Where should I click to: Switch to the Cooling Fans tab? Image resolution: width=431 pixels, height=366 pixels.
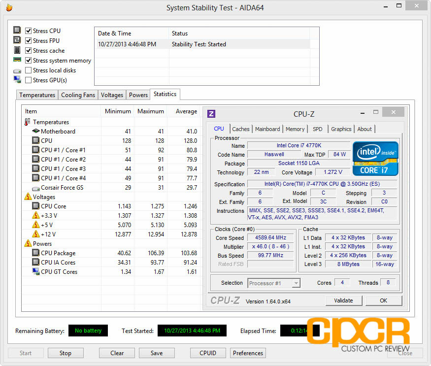coord(78,95)
